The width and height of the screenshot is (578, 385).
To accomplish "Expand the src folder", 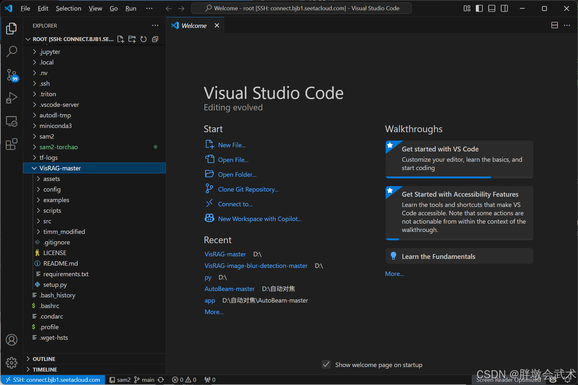I will coord(94,221).
